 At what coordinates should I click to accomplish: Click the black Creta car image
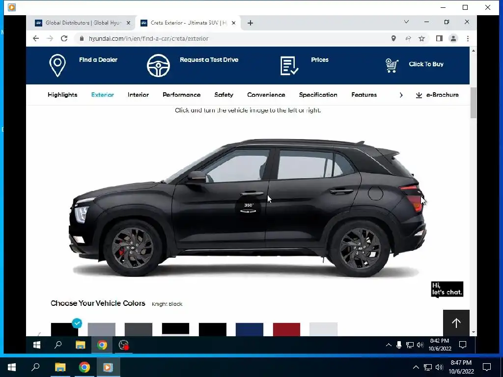tap(248, 208)
